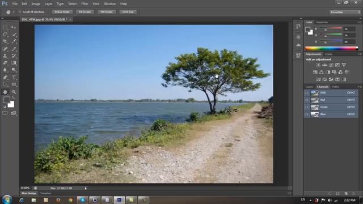
Task: Set the foreground color in toolbox
Action: click(x=7, y=100)
